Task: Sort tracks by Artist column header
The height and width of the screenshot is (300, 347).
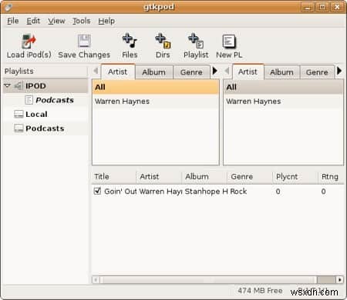Action: (158, 177)
